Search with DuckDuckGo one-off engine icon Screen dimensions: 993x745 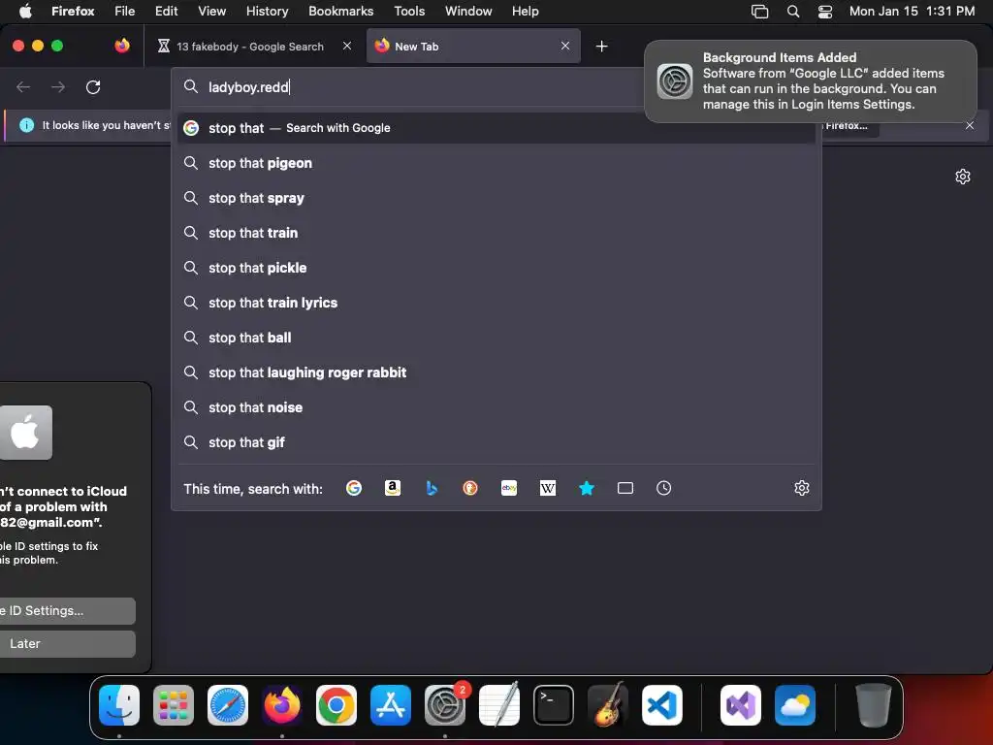click(x=470, y=488)
